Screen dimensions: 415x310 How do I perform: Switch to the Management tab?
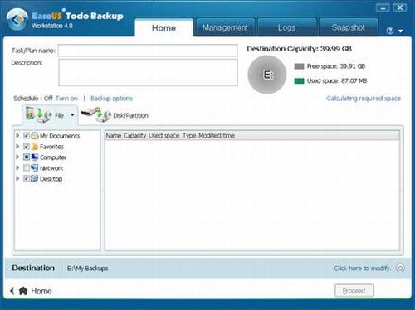(225, 27)
